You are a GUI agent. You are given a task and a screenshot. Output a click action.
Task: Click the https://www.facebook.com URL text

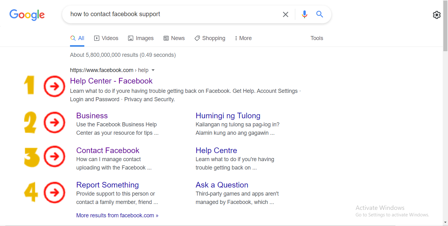pos(101,70)
